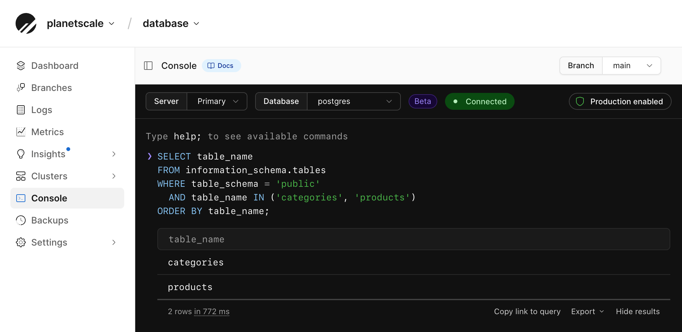Click the Settings gear icon

point(21,242)
